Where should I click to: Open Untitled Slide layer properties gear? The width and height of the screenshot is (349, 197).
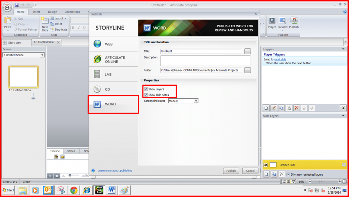tap(344, 165)
